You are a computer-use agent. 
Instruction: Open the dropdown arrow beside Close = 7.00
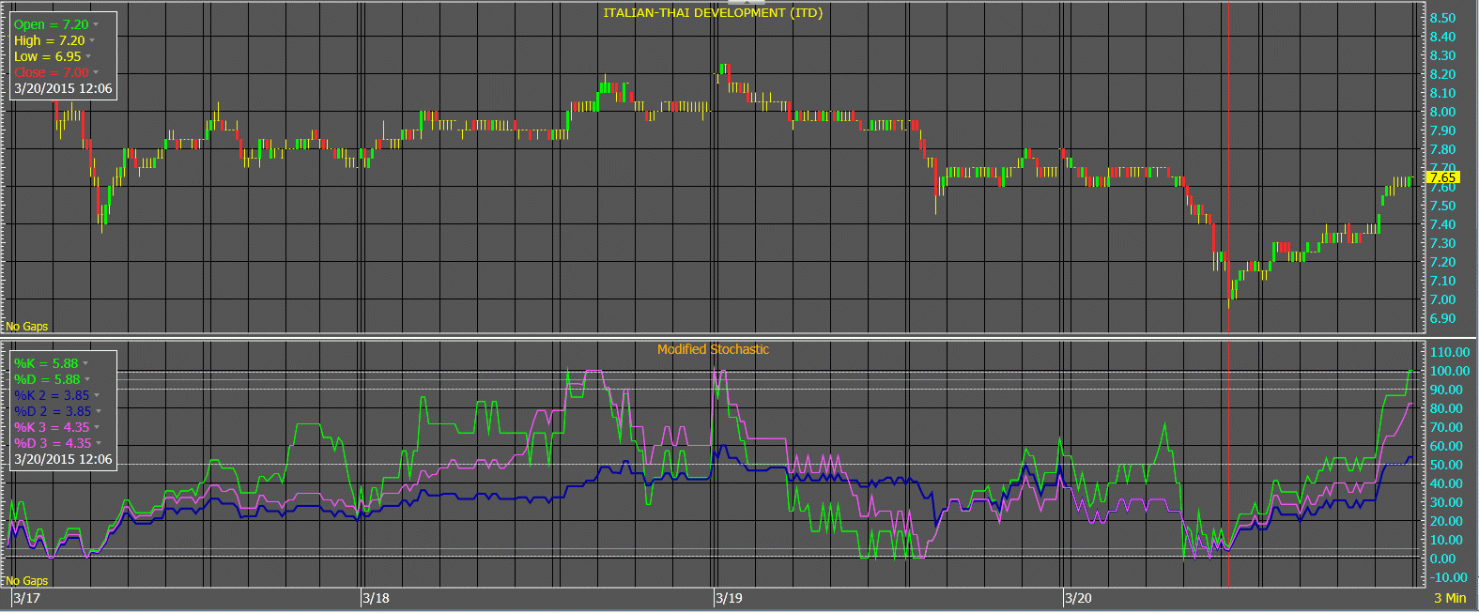(96, 73)
